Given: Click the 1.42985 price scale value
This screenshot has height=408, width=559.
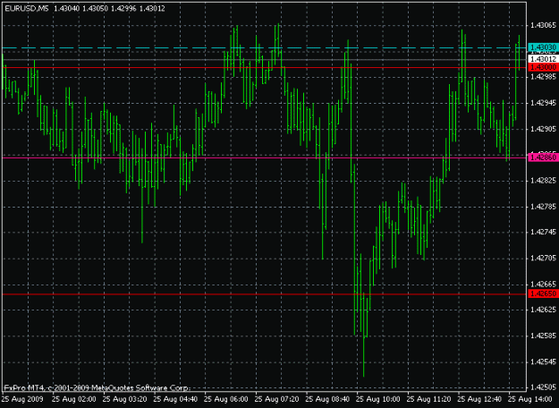Looking at the screenshot, I should (543, 77).
